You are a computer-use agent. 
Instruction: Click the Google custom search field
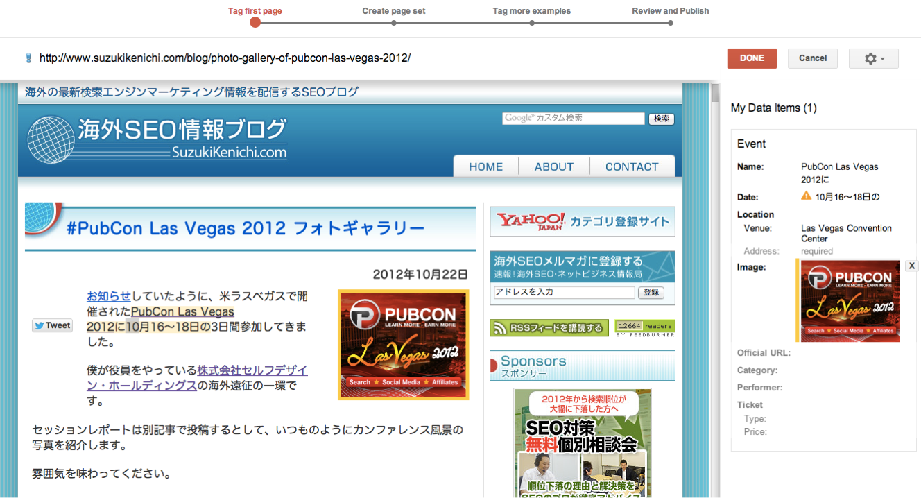point(574,119)
